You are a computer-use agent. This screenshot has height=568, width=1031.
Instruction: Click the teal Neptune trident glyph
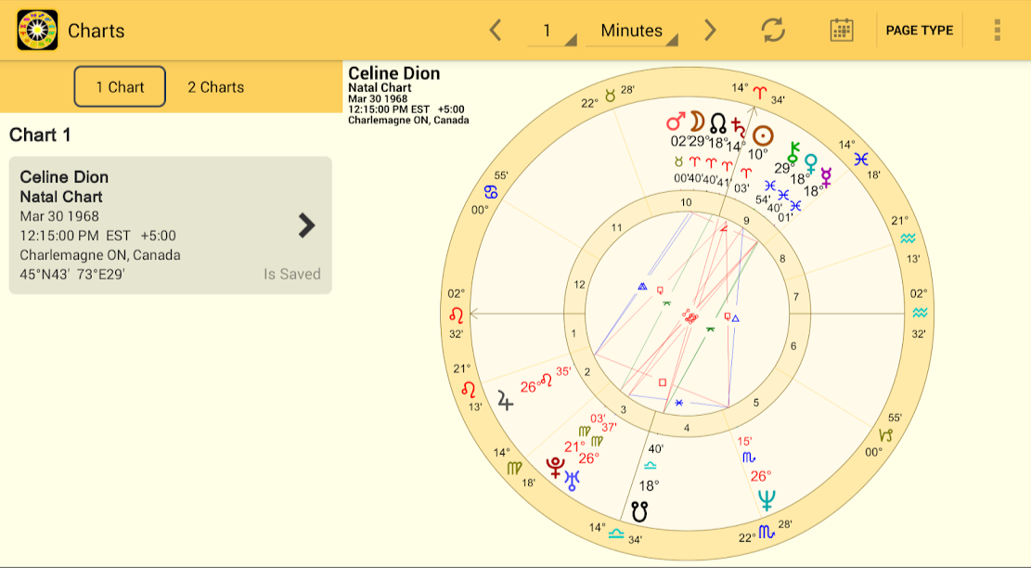(767, 500)
